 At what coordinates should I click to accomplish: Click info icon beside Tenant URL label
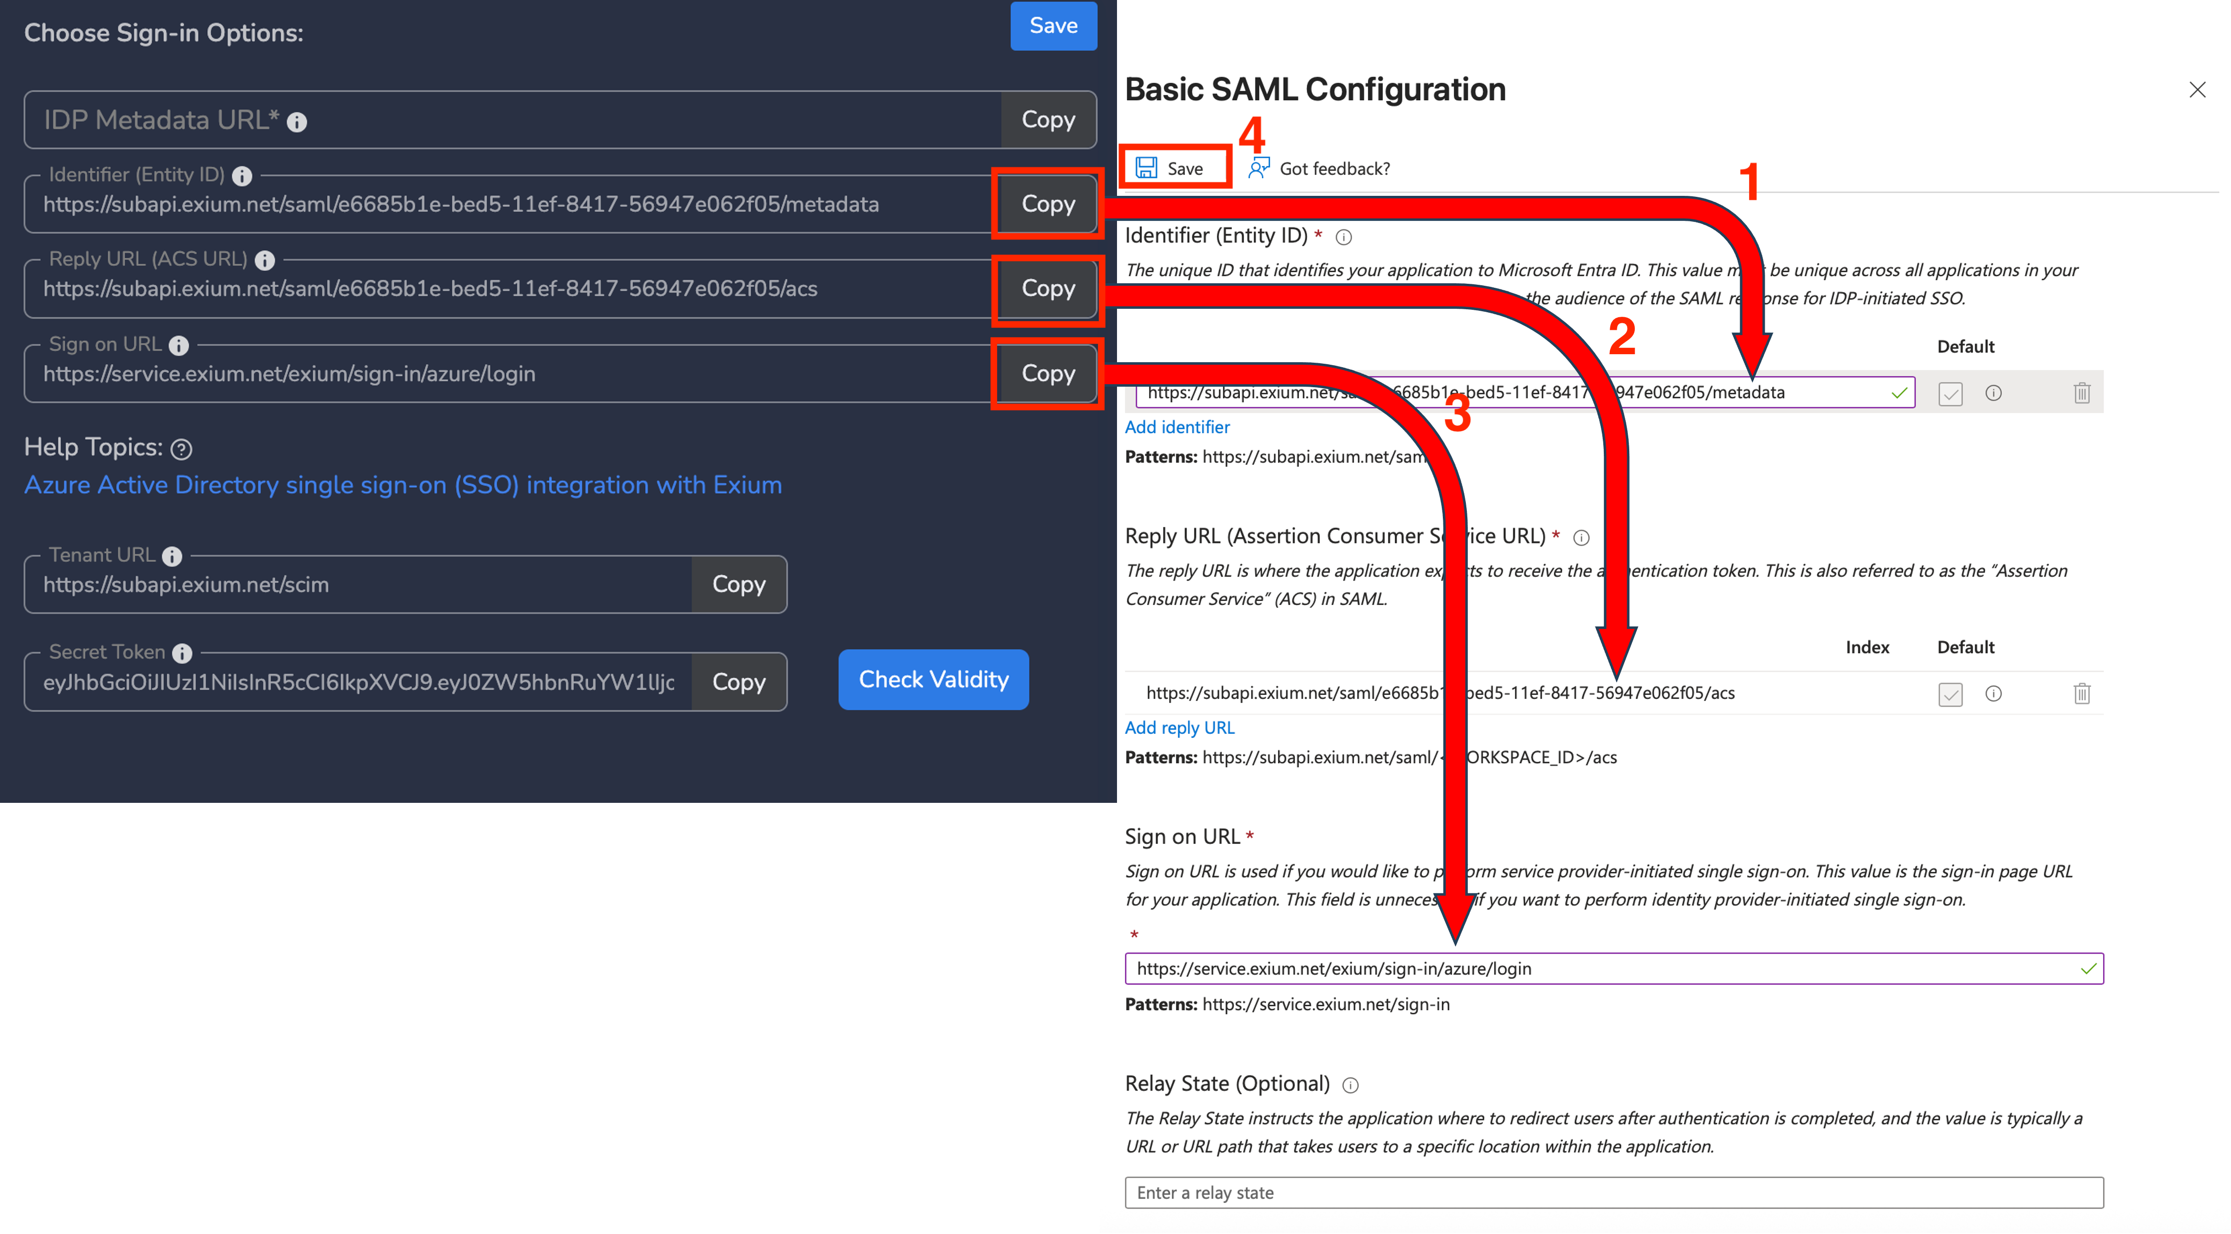172,556
